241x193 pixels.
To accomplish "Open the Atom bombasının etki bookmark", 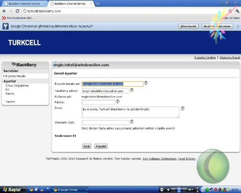I will [x=18, y=18].
